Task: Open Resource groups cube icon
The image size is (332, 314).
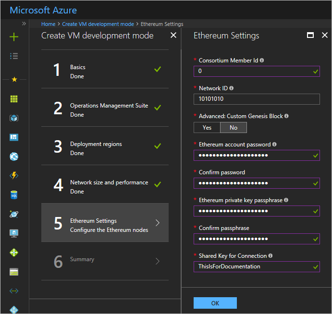Action: pos(14,118)
